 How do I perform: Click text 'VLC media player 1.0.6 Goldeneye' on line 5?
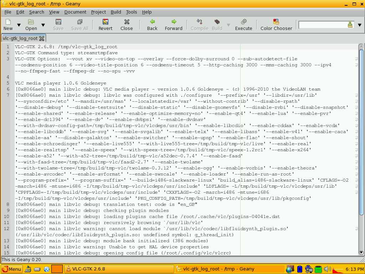tap(61, 83)
